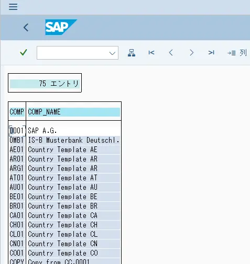Screen dimensions: 250x264
Task: Select Country Template CH cell
Action: 74,225
